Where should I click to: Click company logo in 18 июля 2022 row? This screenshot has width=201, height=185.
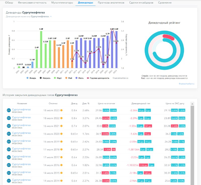[9, 118]
